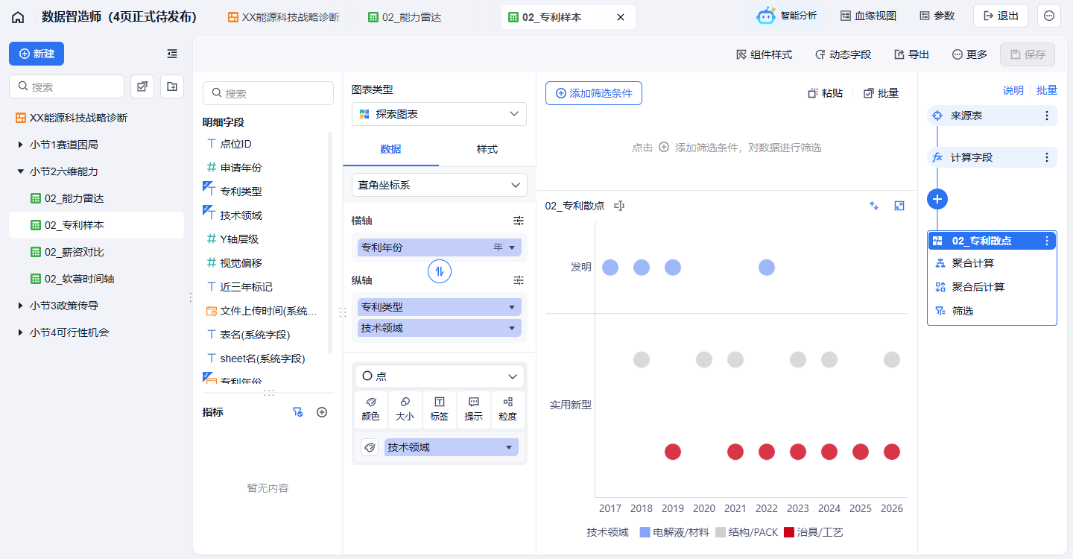Click the 治具/工艺 legend color swatch
The image size is (1073, 559).
[788, 532]
